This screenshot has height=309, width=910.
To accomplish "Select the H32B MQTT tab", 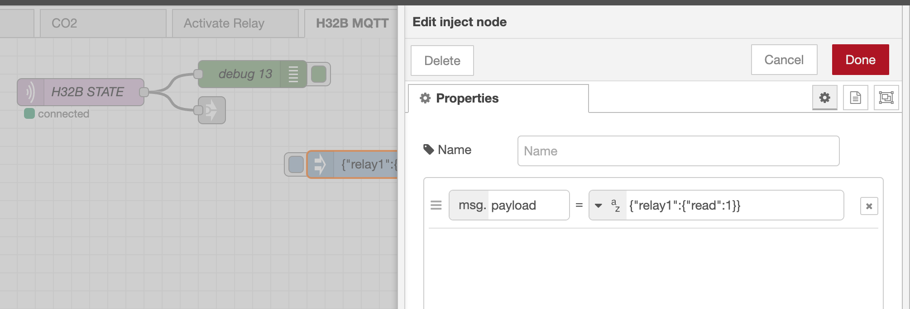I will pyautogui.click(x=352, y=23).
